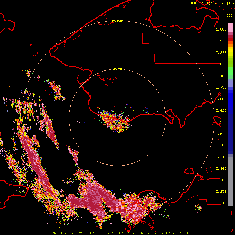Click the 0.360 legend value
The height and width of the screenshot is (235, 235).
click(x=221, y=169)
